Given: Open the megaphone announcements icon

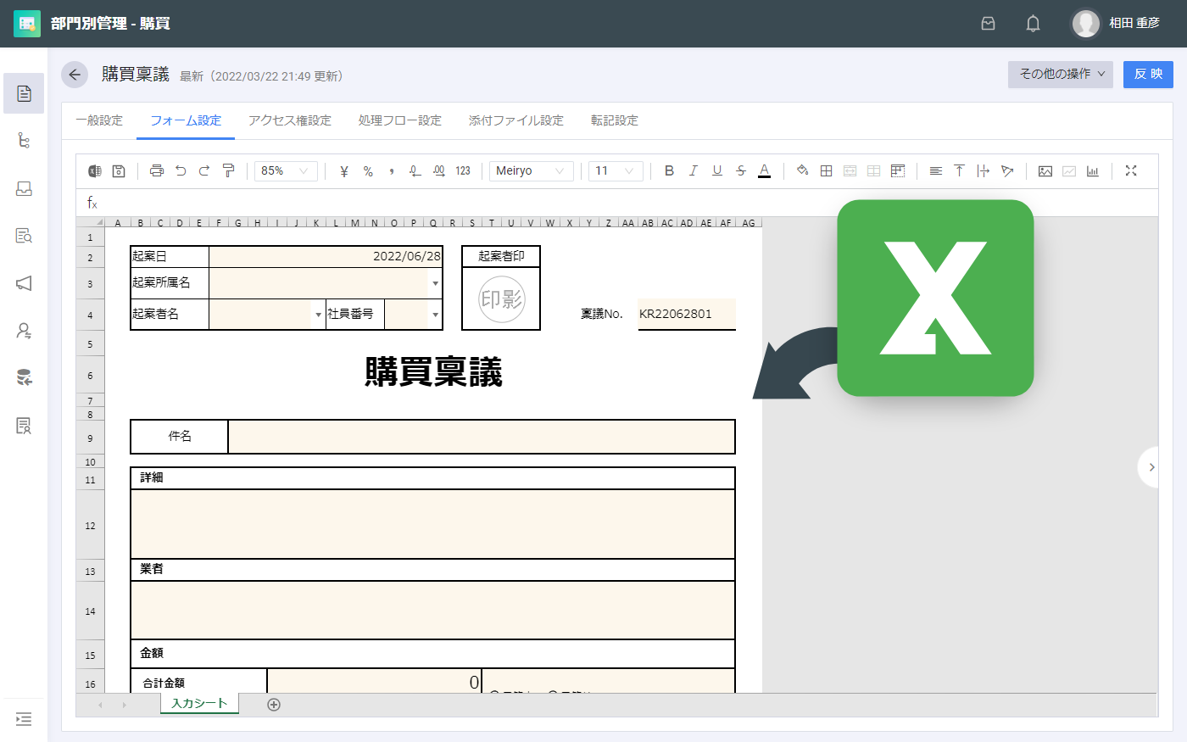Looking at the screenshot, I should click(24, 283).
